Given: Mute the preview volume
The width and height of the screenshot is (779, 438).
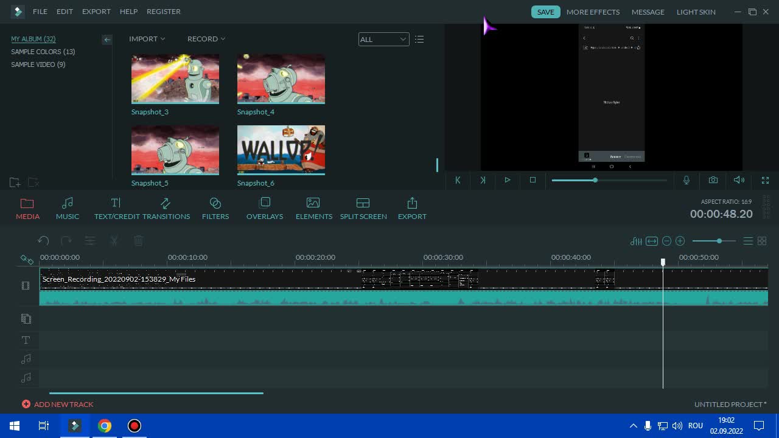Looking at the screenshot, I should pos(739,180).
